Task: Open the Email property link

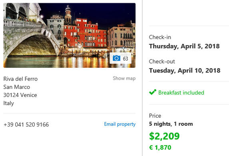Action: click(120, 124)
